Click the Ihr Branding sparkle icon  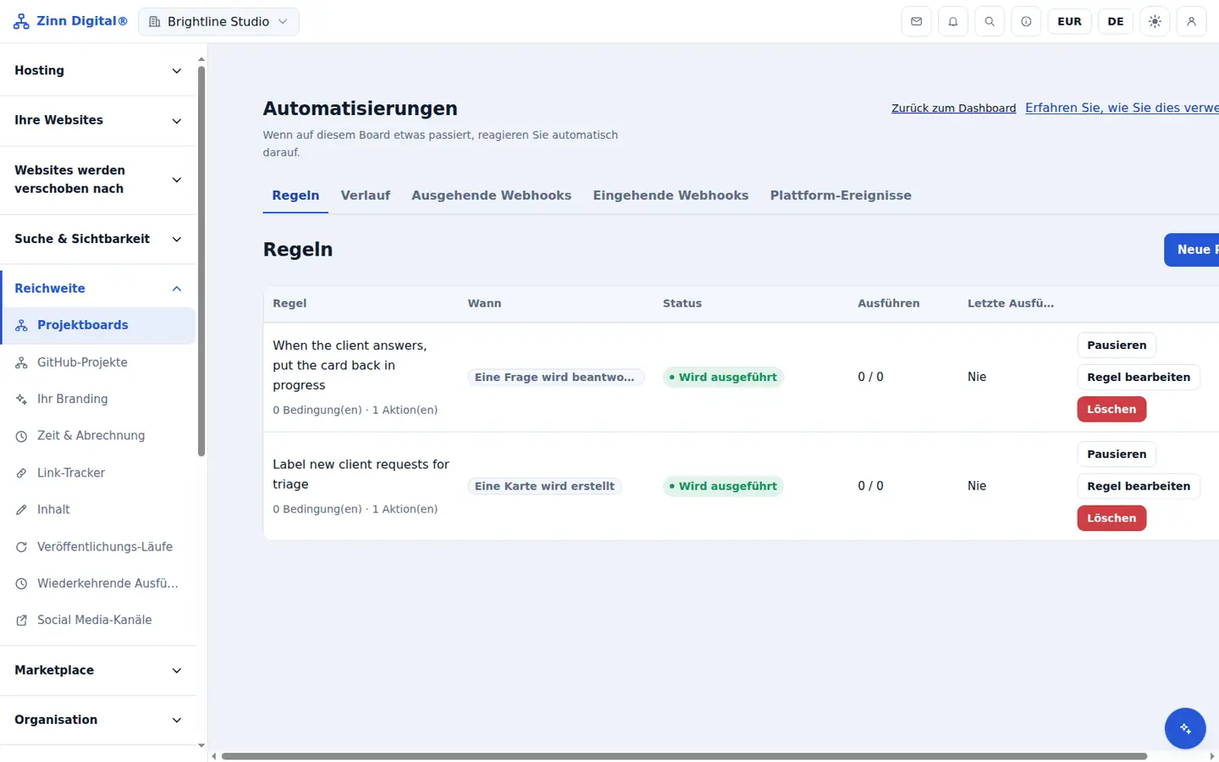21,399
